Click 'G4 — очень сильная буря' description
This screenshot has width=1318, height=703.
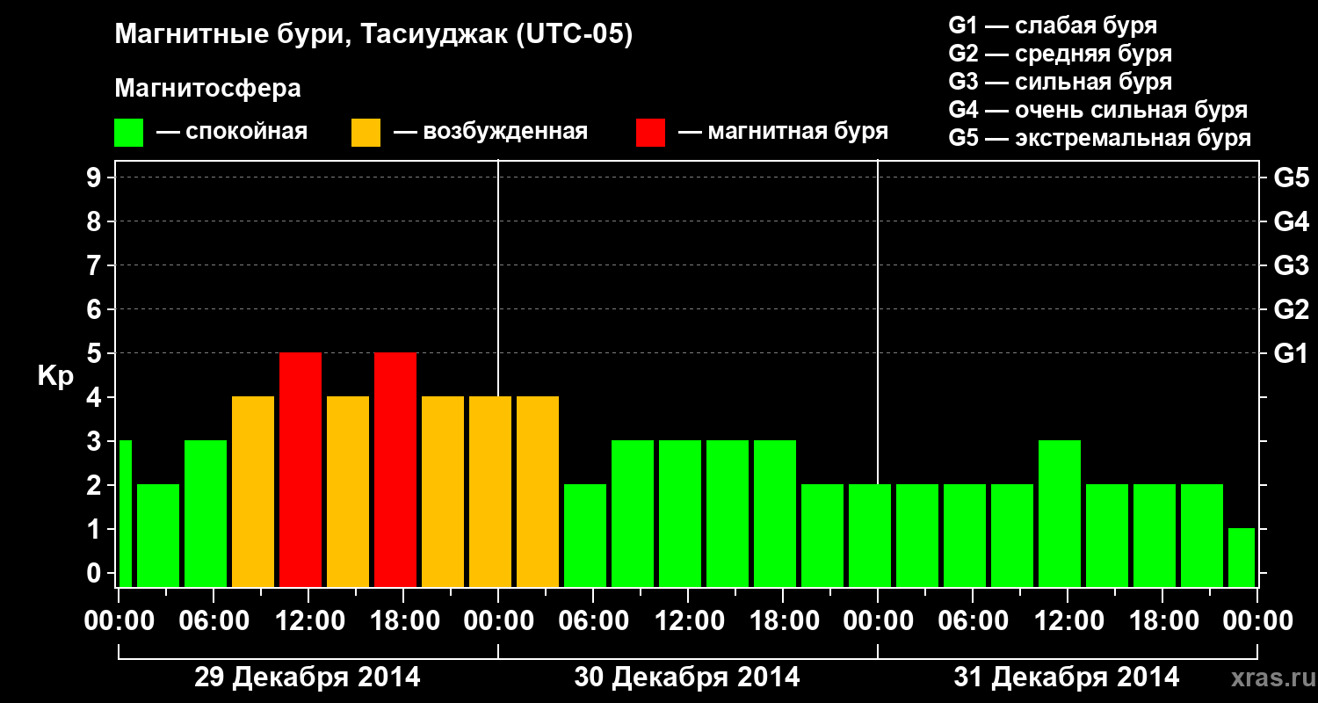coord(1097,110)
